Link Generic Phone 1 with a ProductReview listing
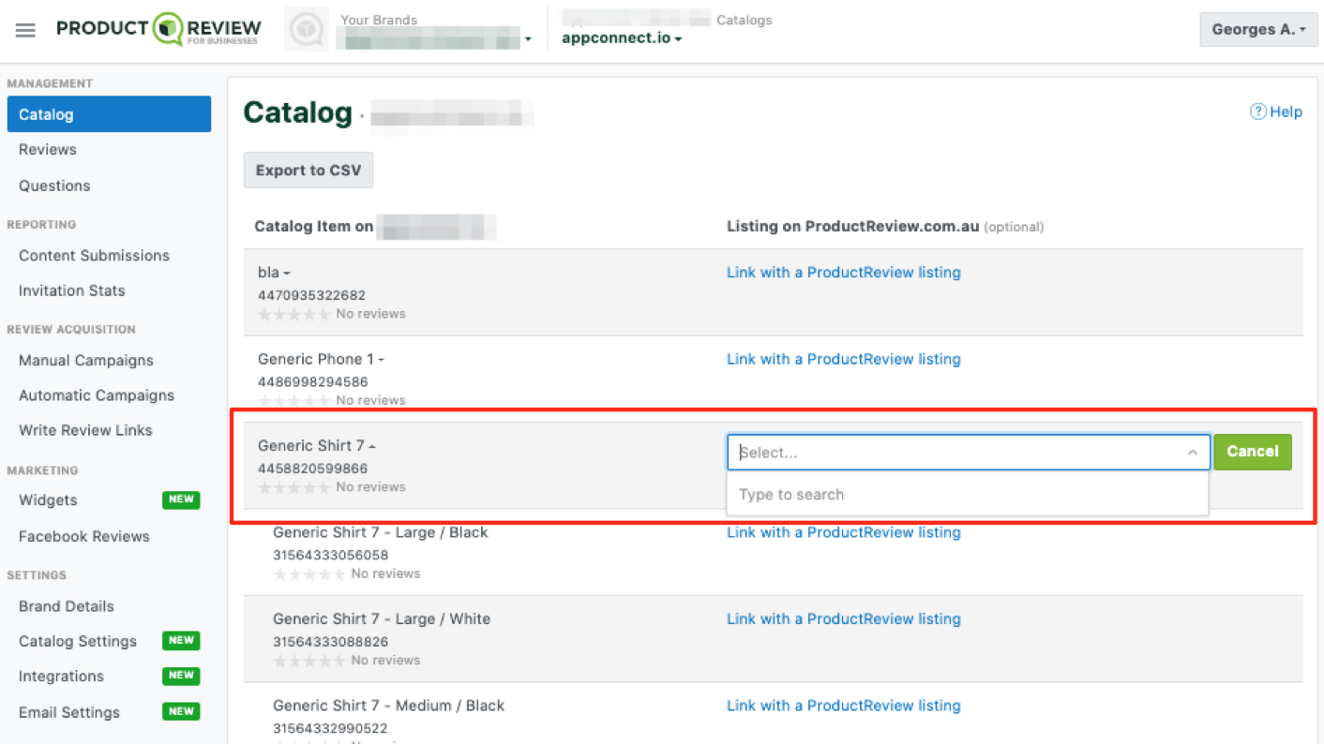Screen dimensions: 1324x744 (x=844, y=359)
